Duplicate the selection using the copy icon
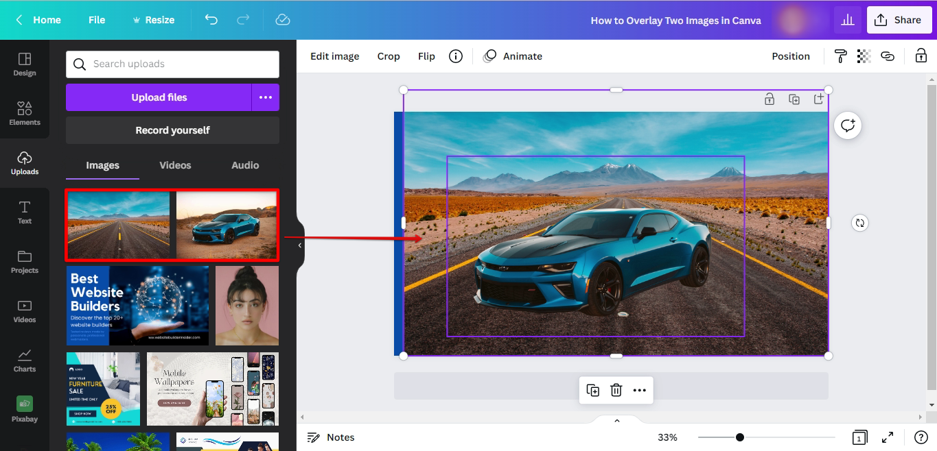The image size is (937, 451). pyautogui.click(x=592, y=389)
